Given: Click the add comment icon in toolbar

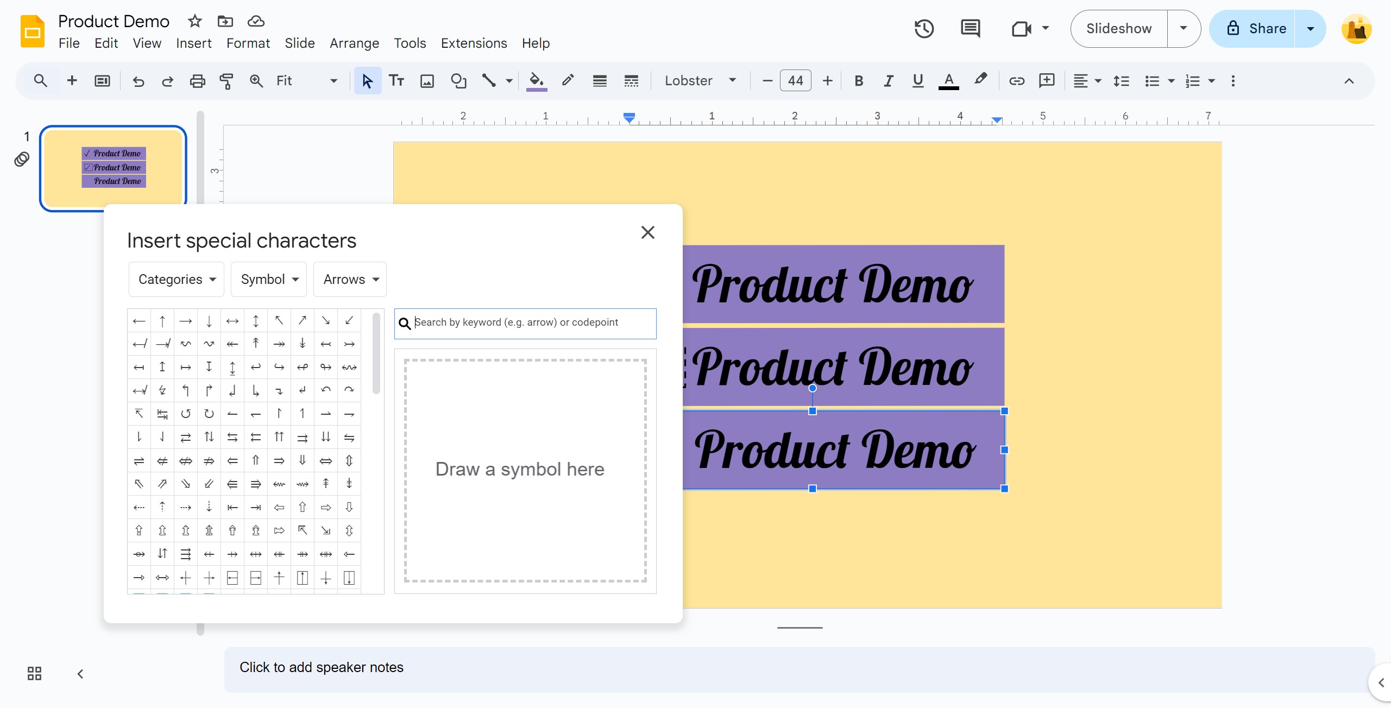Looking at the screenshot, I should [x=1047, y=81].
